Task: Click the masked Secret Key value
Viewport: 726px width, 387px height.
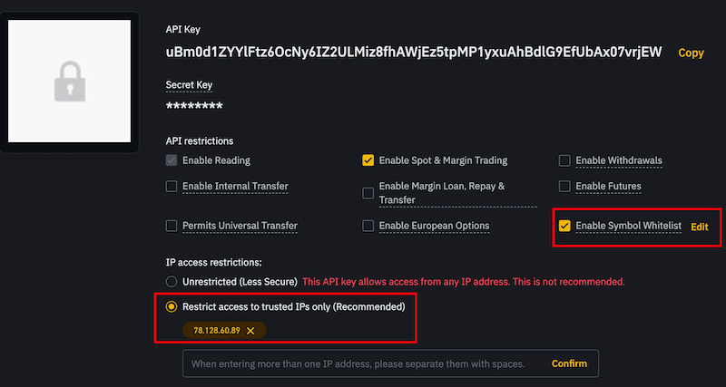Action: click(x=193, y=106)
